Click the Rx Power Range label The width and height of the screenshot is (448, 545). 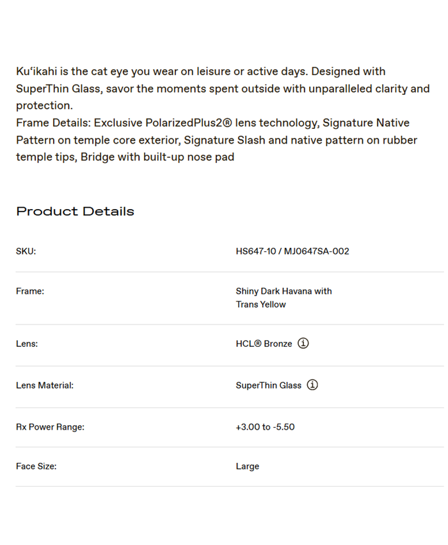click(50, 427)
